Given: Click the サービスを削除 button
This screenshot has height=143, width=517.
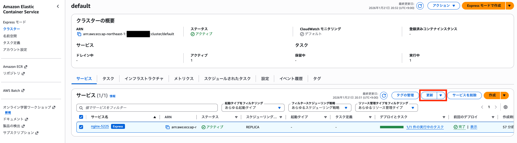Looking at the screenshot, I should click(x=464, y=95).
